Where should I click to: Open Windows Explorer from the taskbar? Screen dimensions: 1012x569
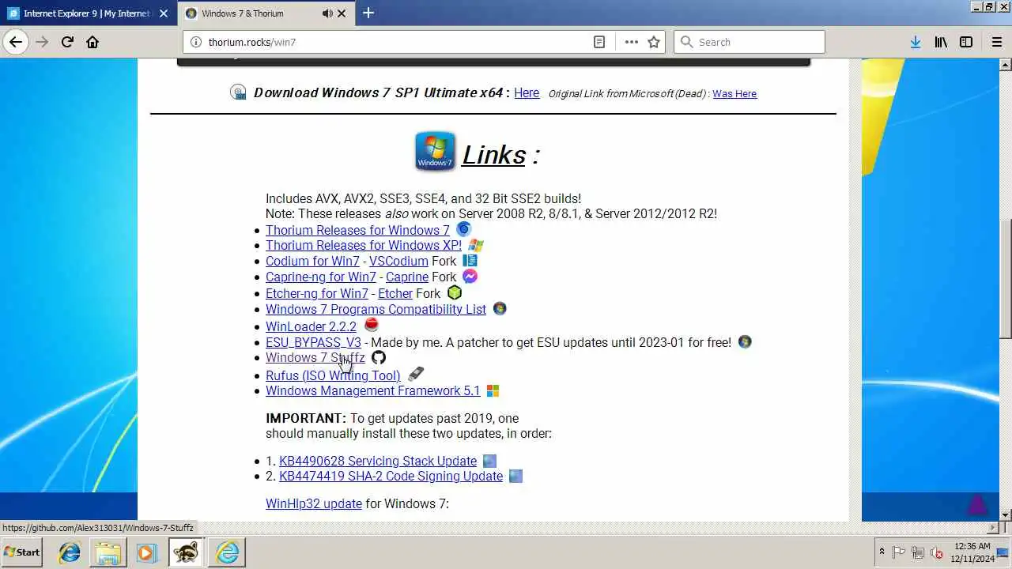coord(108,552)
